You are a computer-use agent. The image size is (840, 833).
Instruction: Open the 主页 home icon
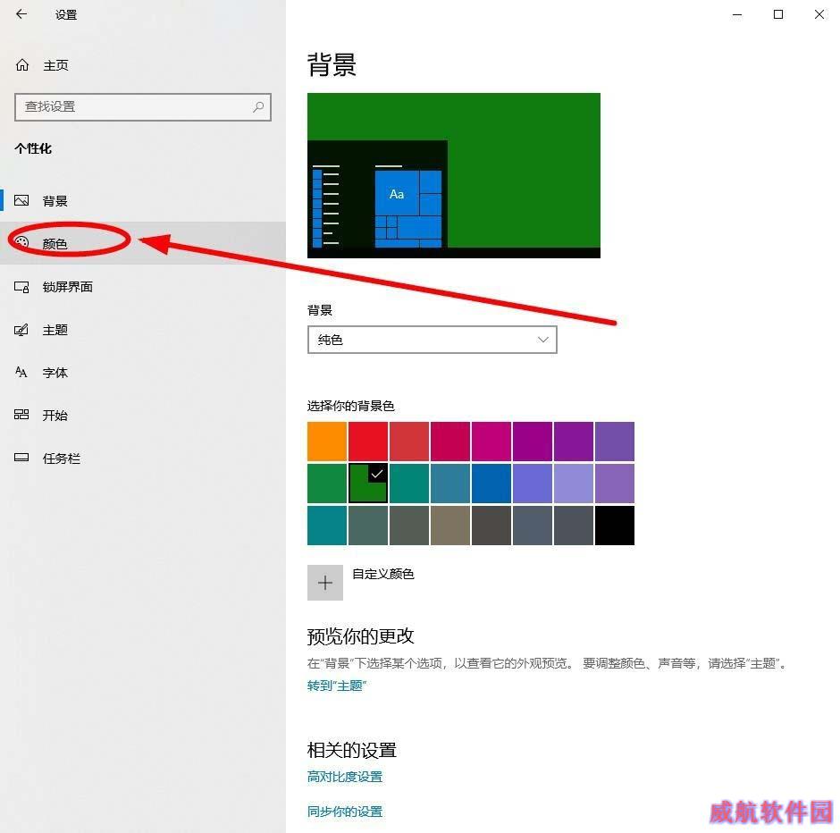(x=22, y=65)
